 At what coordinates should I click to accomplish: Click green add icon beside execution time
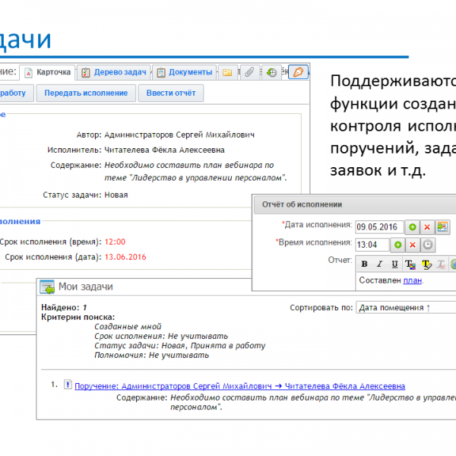click(x=397, y=245)
